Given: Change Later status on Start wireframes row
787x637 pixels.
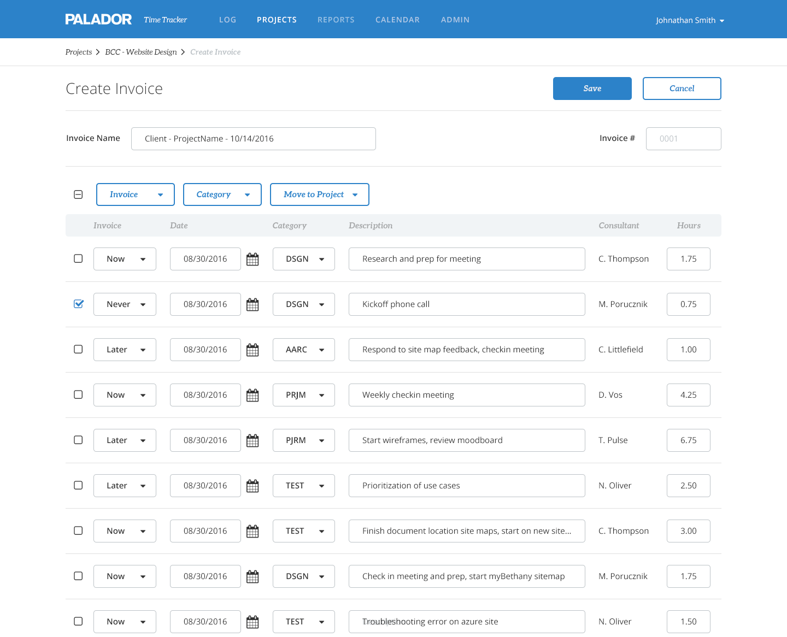Looking at the screenshot, I should [125, 440].
